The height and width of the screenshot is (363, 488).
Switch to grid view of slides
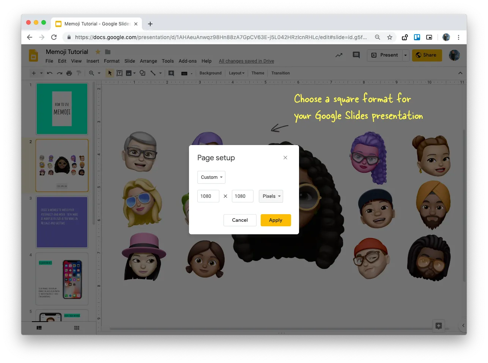click(77, 328)
